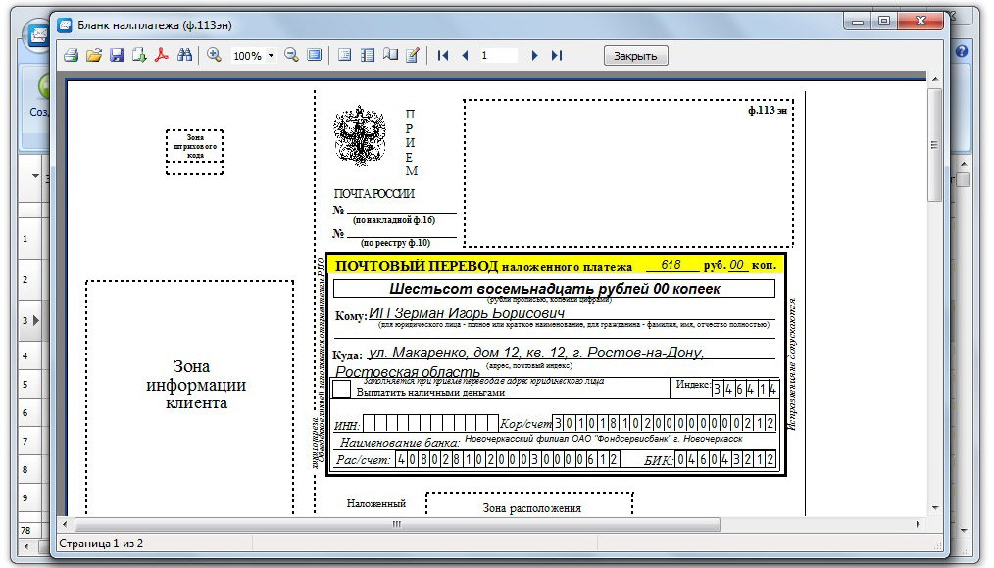994x568 pixels.
Task: Jump to the last page
Action: pyautogui.click(x=557, y=55)
